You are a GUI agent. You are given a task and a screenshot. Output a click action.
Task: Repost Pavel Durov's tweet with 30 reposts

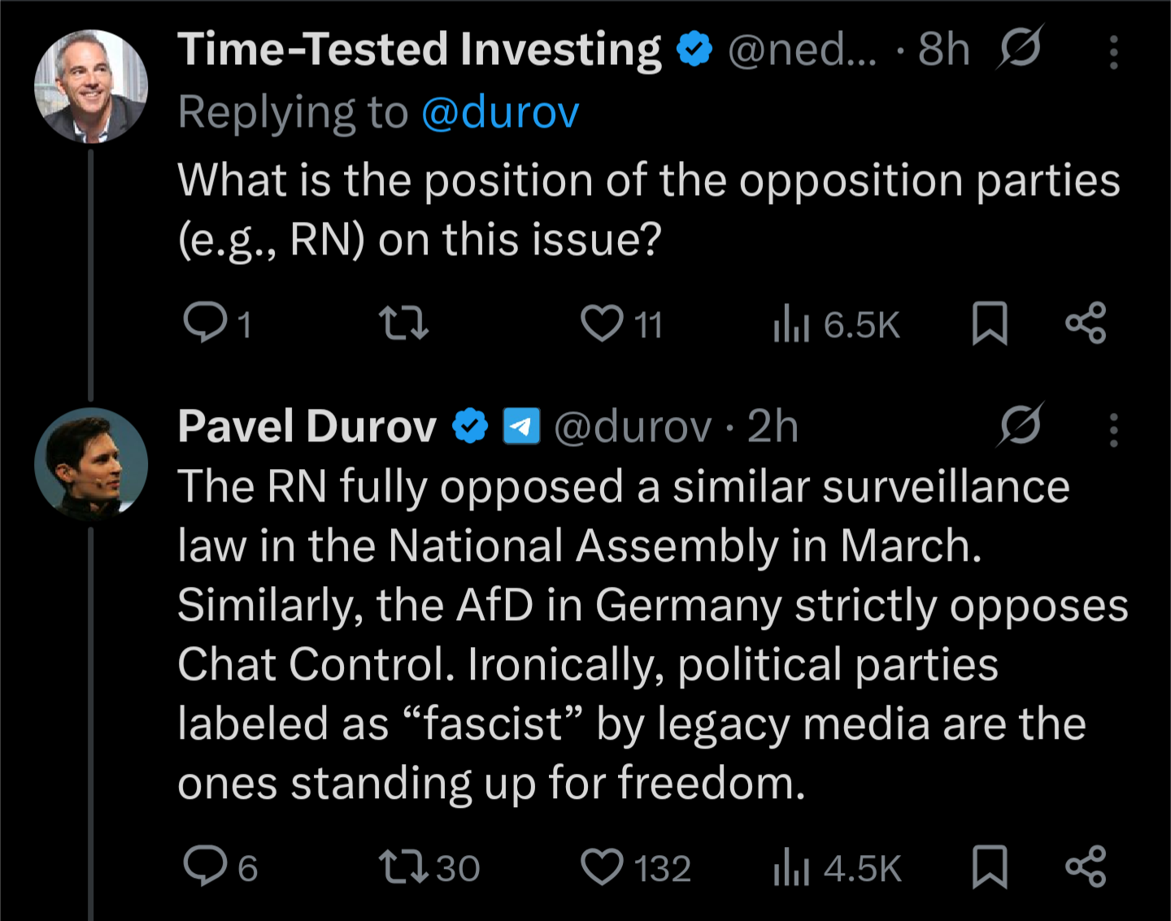coord(404,867)
